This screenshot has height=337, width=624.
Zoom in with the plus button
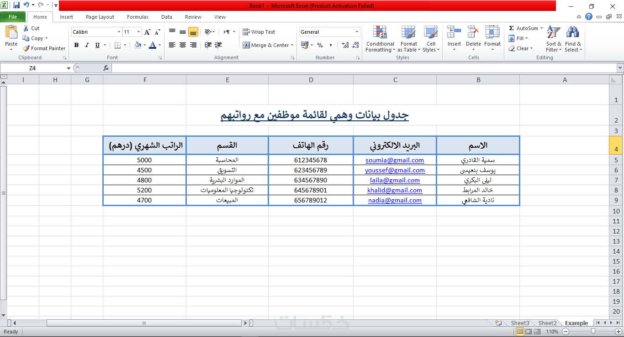coord(618,332)
